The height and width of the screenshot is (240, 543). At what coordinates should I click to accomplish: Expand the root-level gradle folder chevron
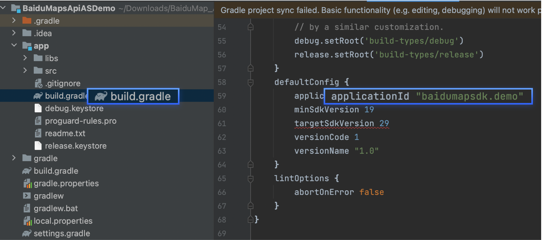click(14, 158)
